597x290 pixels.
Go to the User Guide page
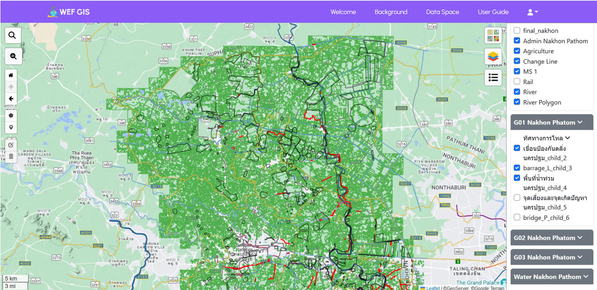pos(493,12)
